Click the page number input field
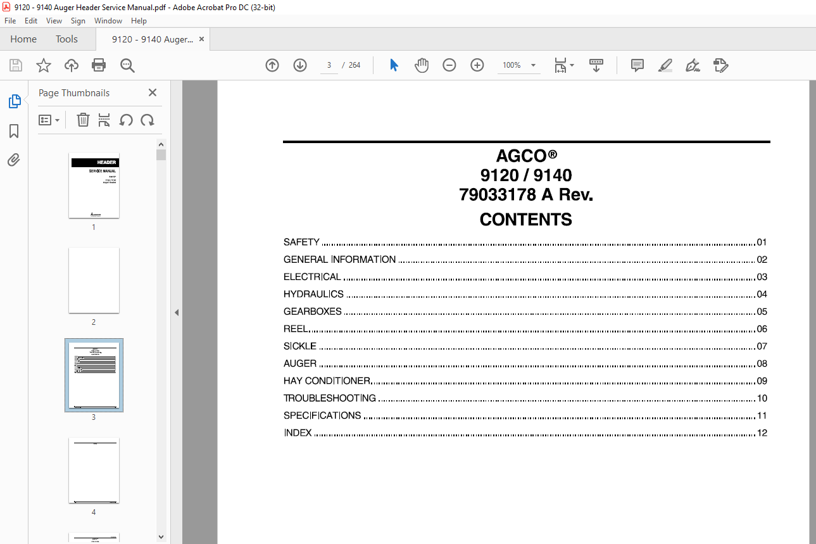Viewport: 816px width, 544px height. (x=329, y=65)
